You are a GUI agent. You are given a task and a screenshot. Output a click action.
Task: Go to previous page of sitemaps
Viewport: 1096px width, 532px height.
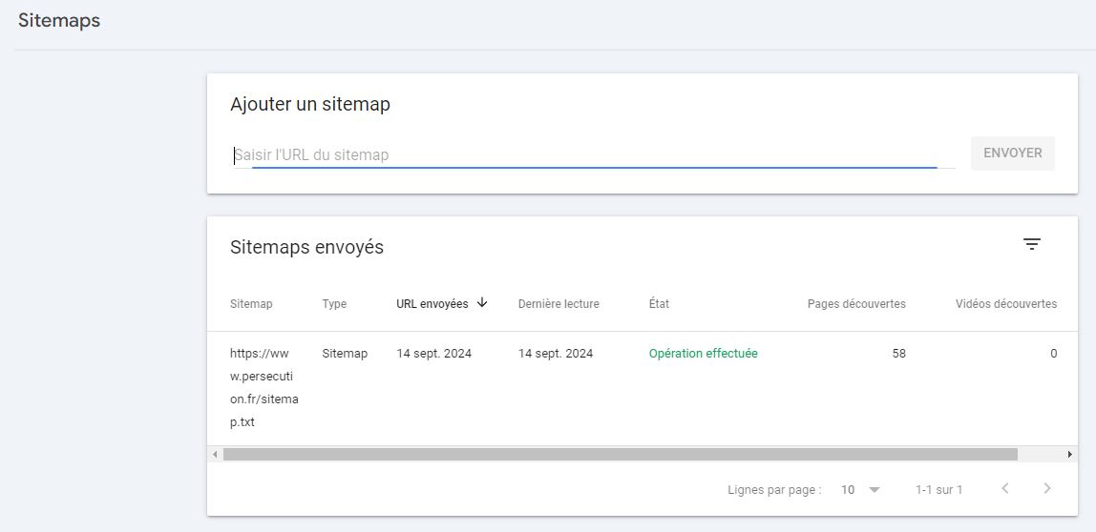tap(1004, 489)
